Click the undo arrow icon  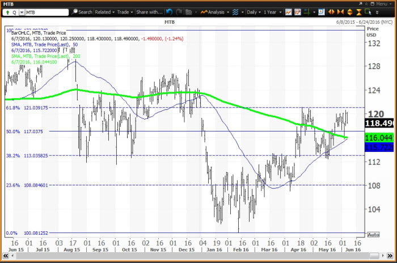170,12
